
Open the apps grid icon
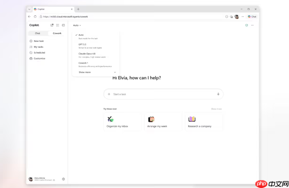pyautogui.click(x=58, y=25)
